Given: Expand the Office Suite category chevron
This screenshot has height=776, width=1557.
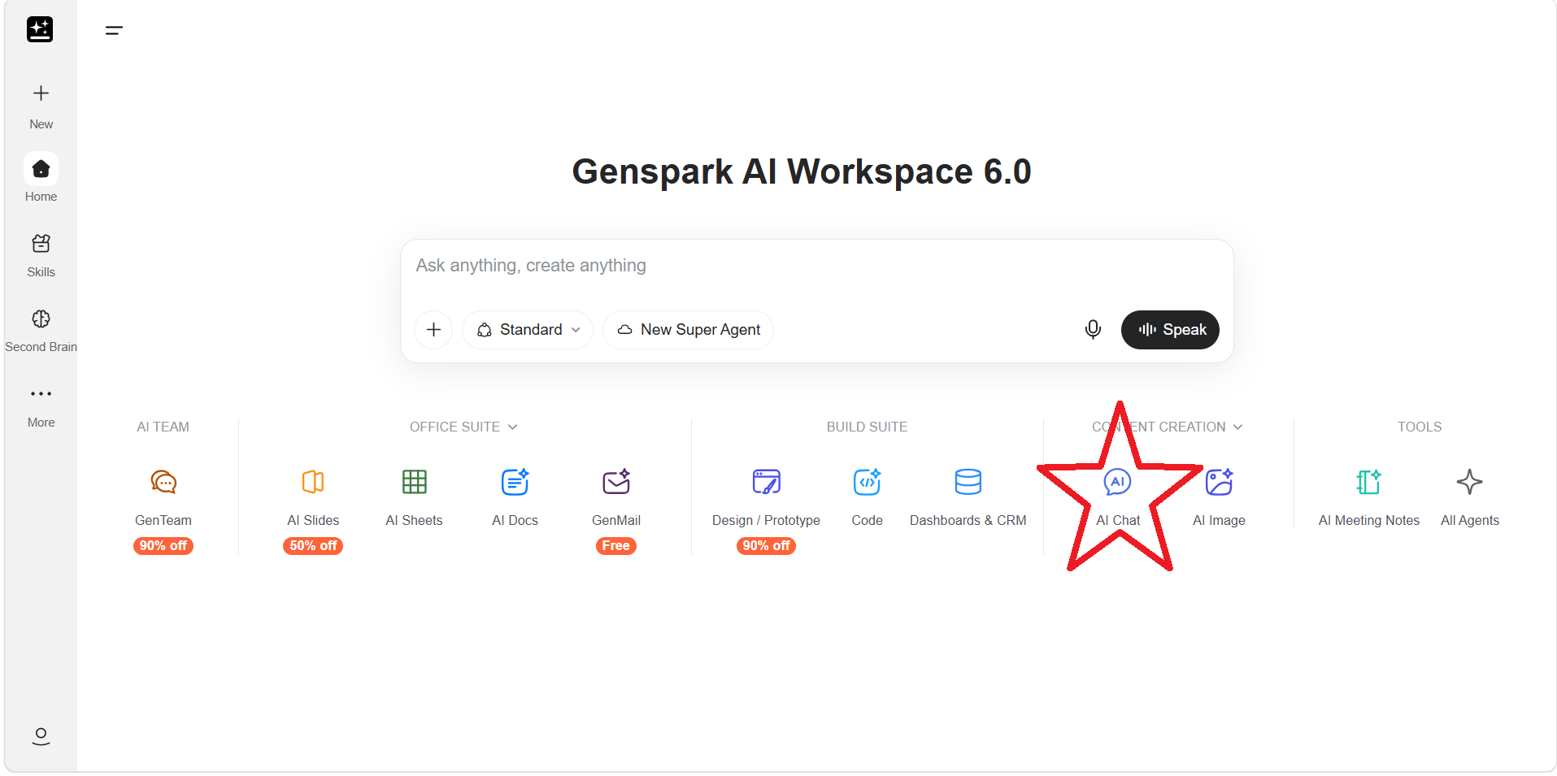Looking at the screenshot, I should pyautogui.click(x=512, y=427).
